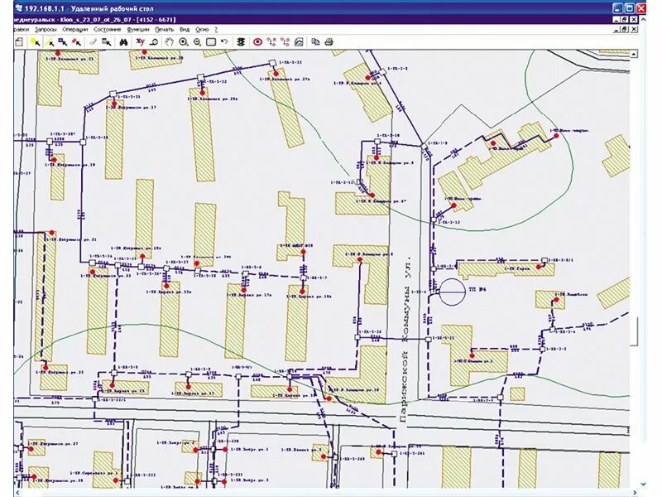
Task: Click the red eye view icon
Action: (x=257, y=42)
